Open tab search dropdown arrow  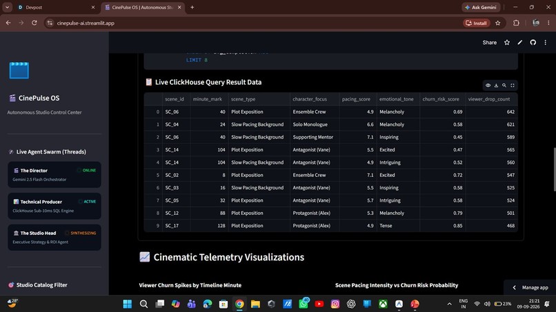pyautogui.click(x=7, y=8)
